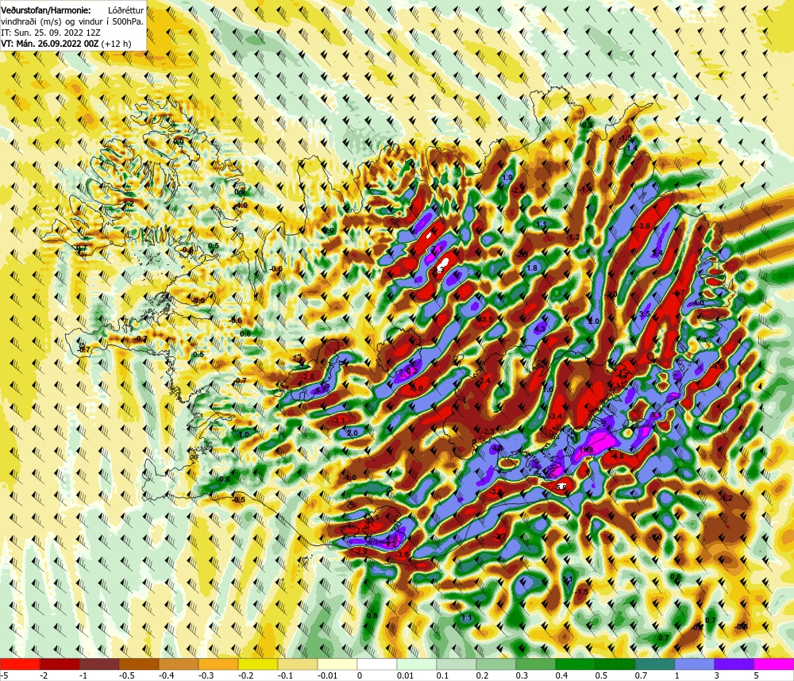Select the "3" label in the color legend
Screen dimensions: 794x681
pos(717,675)
